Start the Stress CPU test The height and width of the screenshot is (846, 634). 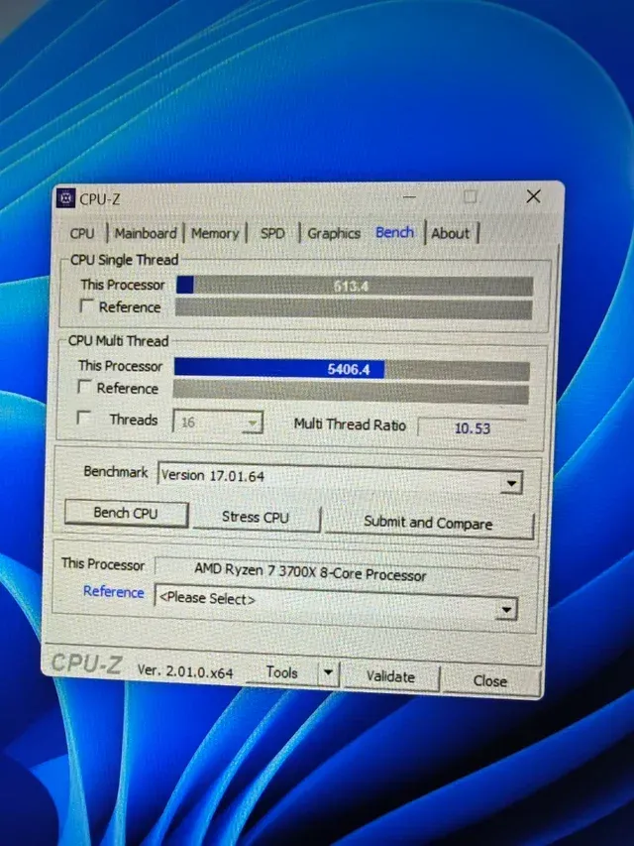(256, 518)
